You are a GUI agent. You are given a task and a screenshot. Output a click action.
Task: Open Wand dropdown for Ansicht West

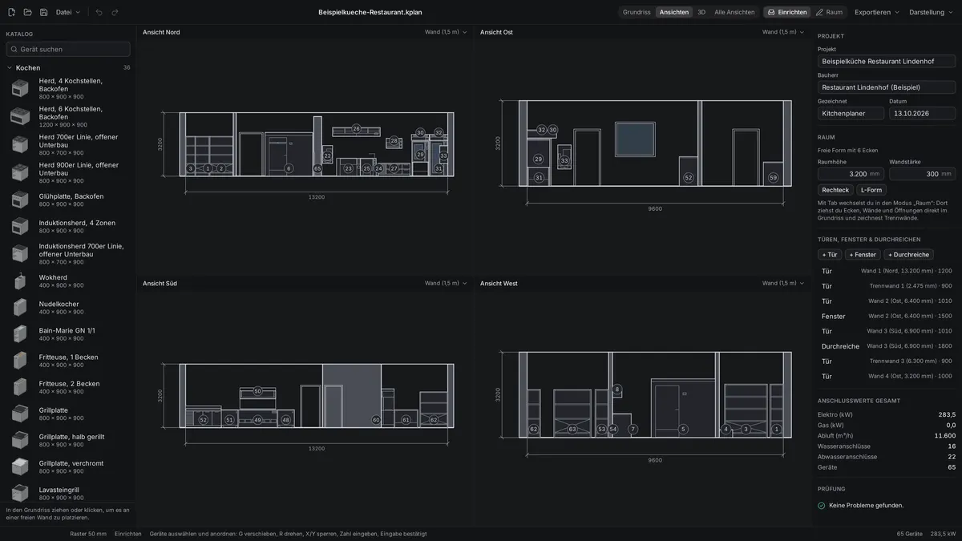tap(783, 283)
